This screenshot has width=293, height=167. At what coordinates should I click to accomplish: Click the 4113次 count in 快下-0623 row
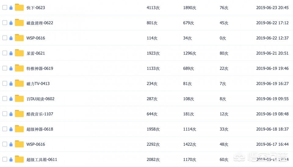point(153,8)
